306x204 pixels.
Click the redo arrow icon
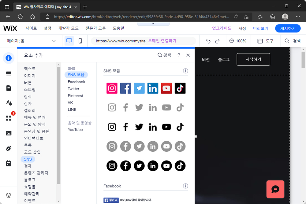(217, 41)
